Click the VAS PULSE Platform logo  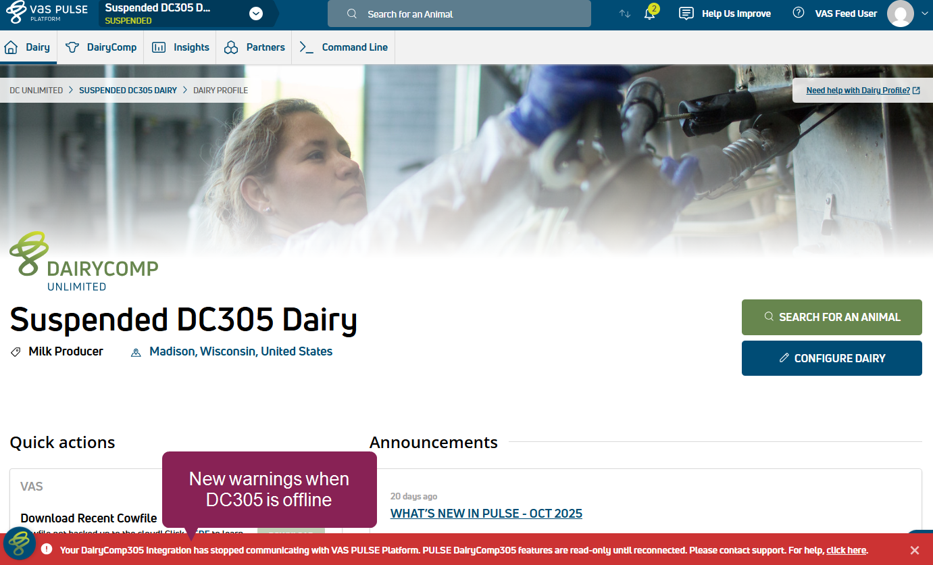[x=47, y=14]
